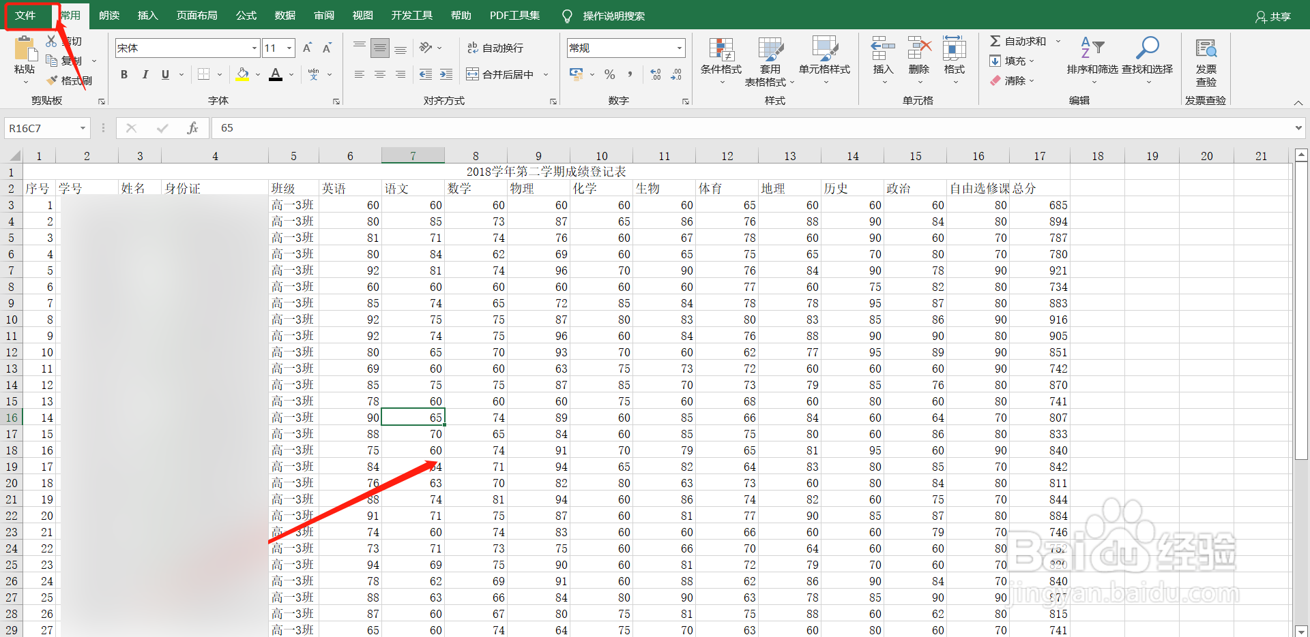
Task: Open font color dropdown arrow
Action: 291,74
